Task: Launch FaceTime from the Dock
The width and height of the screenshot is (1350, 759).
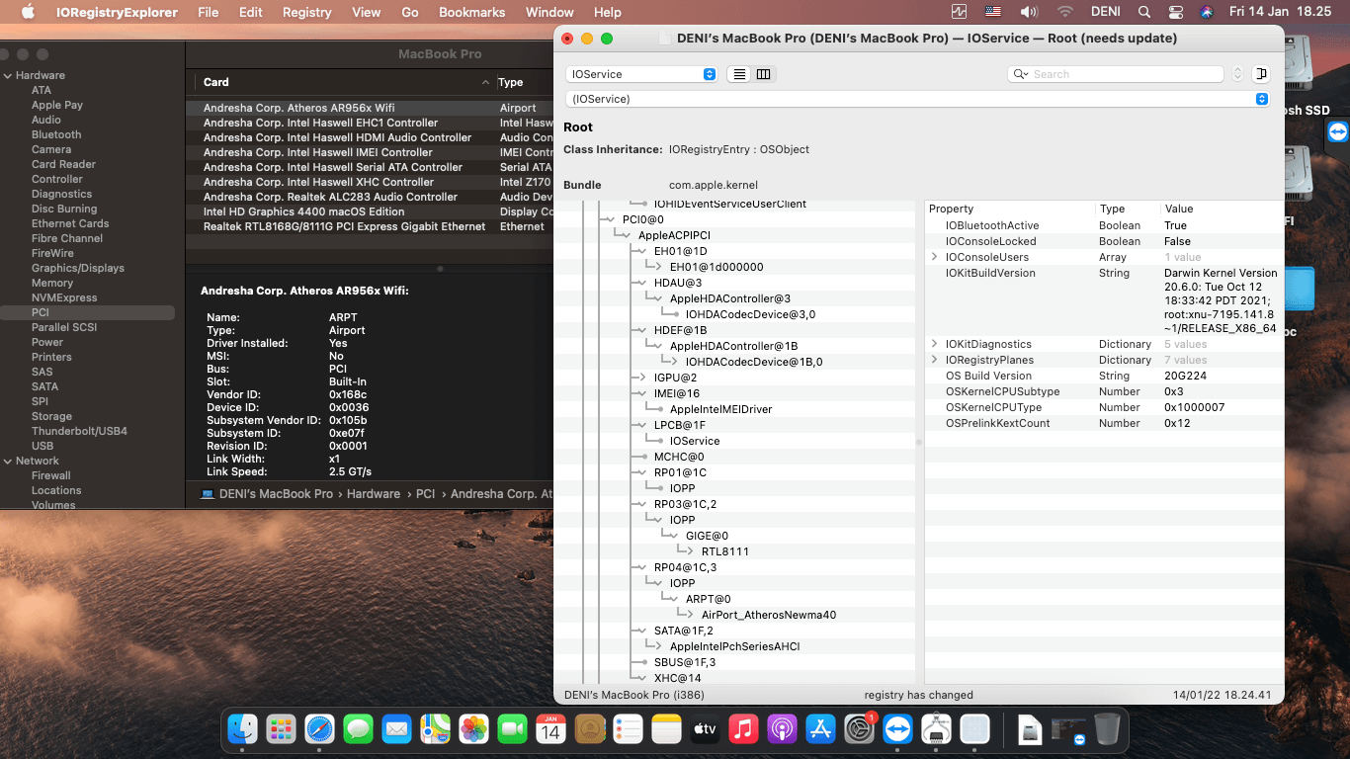Action: click(x=513, y=729)
